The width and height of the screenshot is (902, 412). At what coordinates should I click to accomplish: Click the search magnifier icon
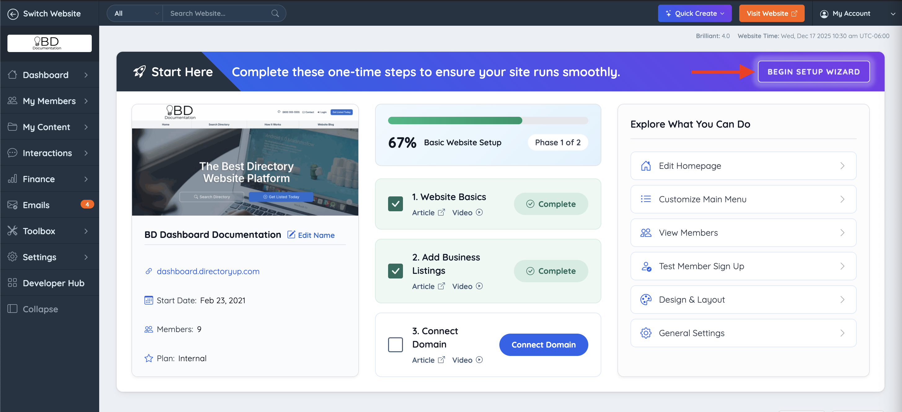click(x=275, y=13)
